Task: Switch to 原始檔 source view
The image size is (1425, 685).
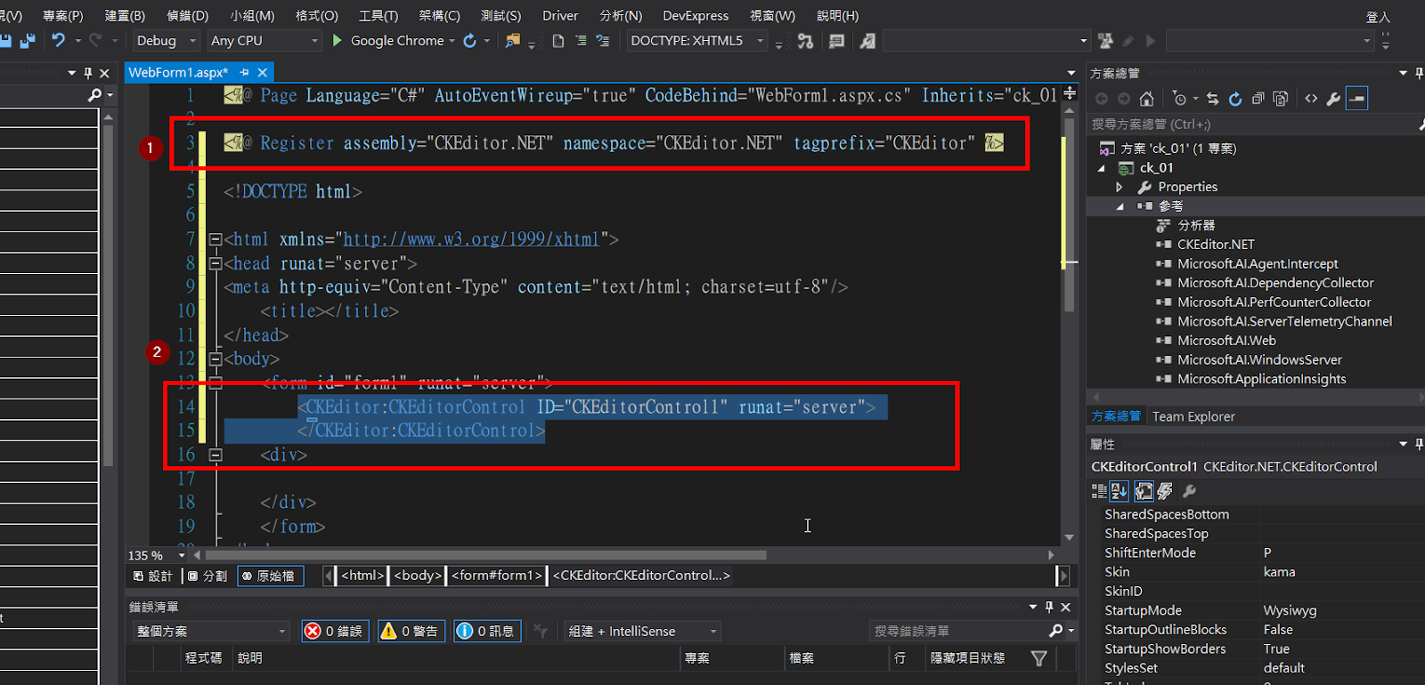Action: 270,576
